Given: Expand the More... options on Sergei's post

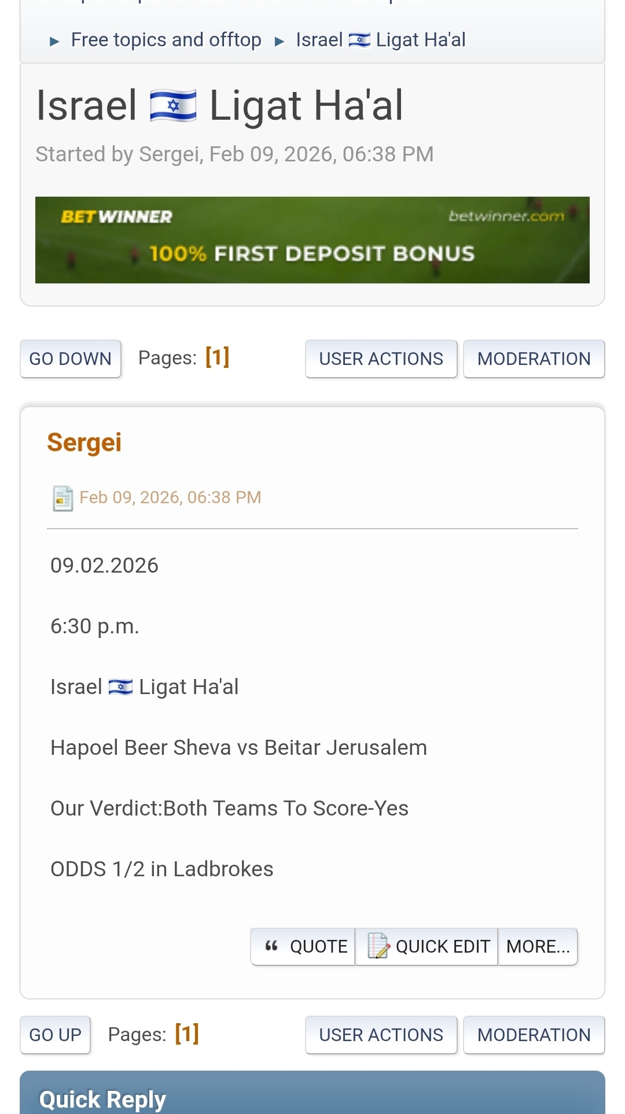Looking at the screenshot, I should (x=538, y=946).
